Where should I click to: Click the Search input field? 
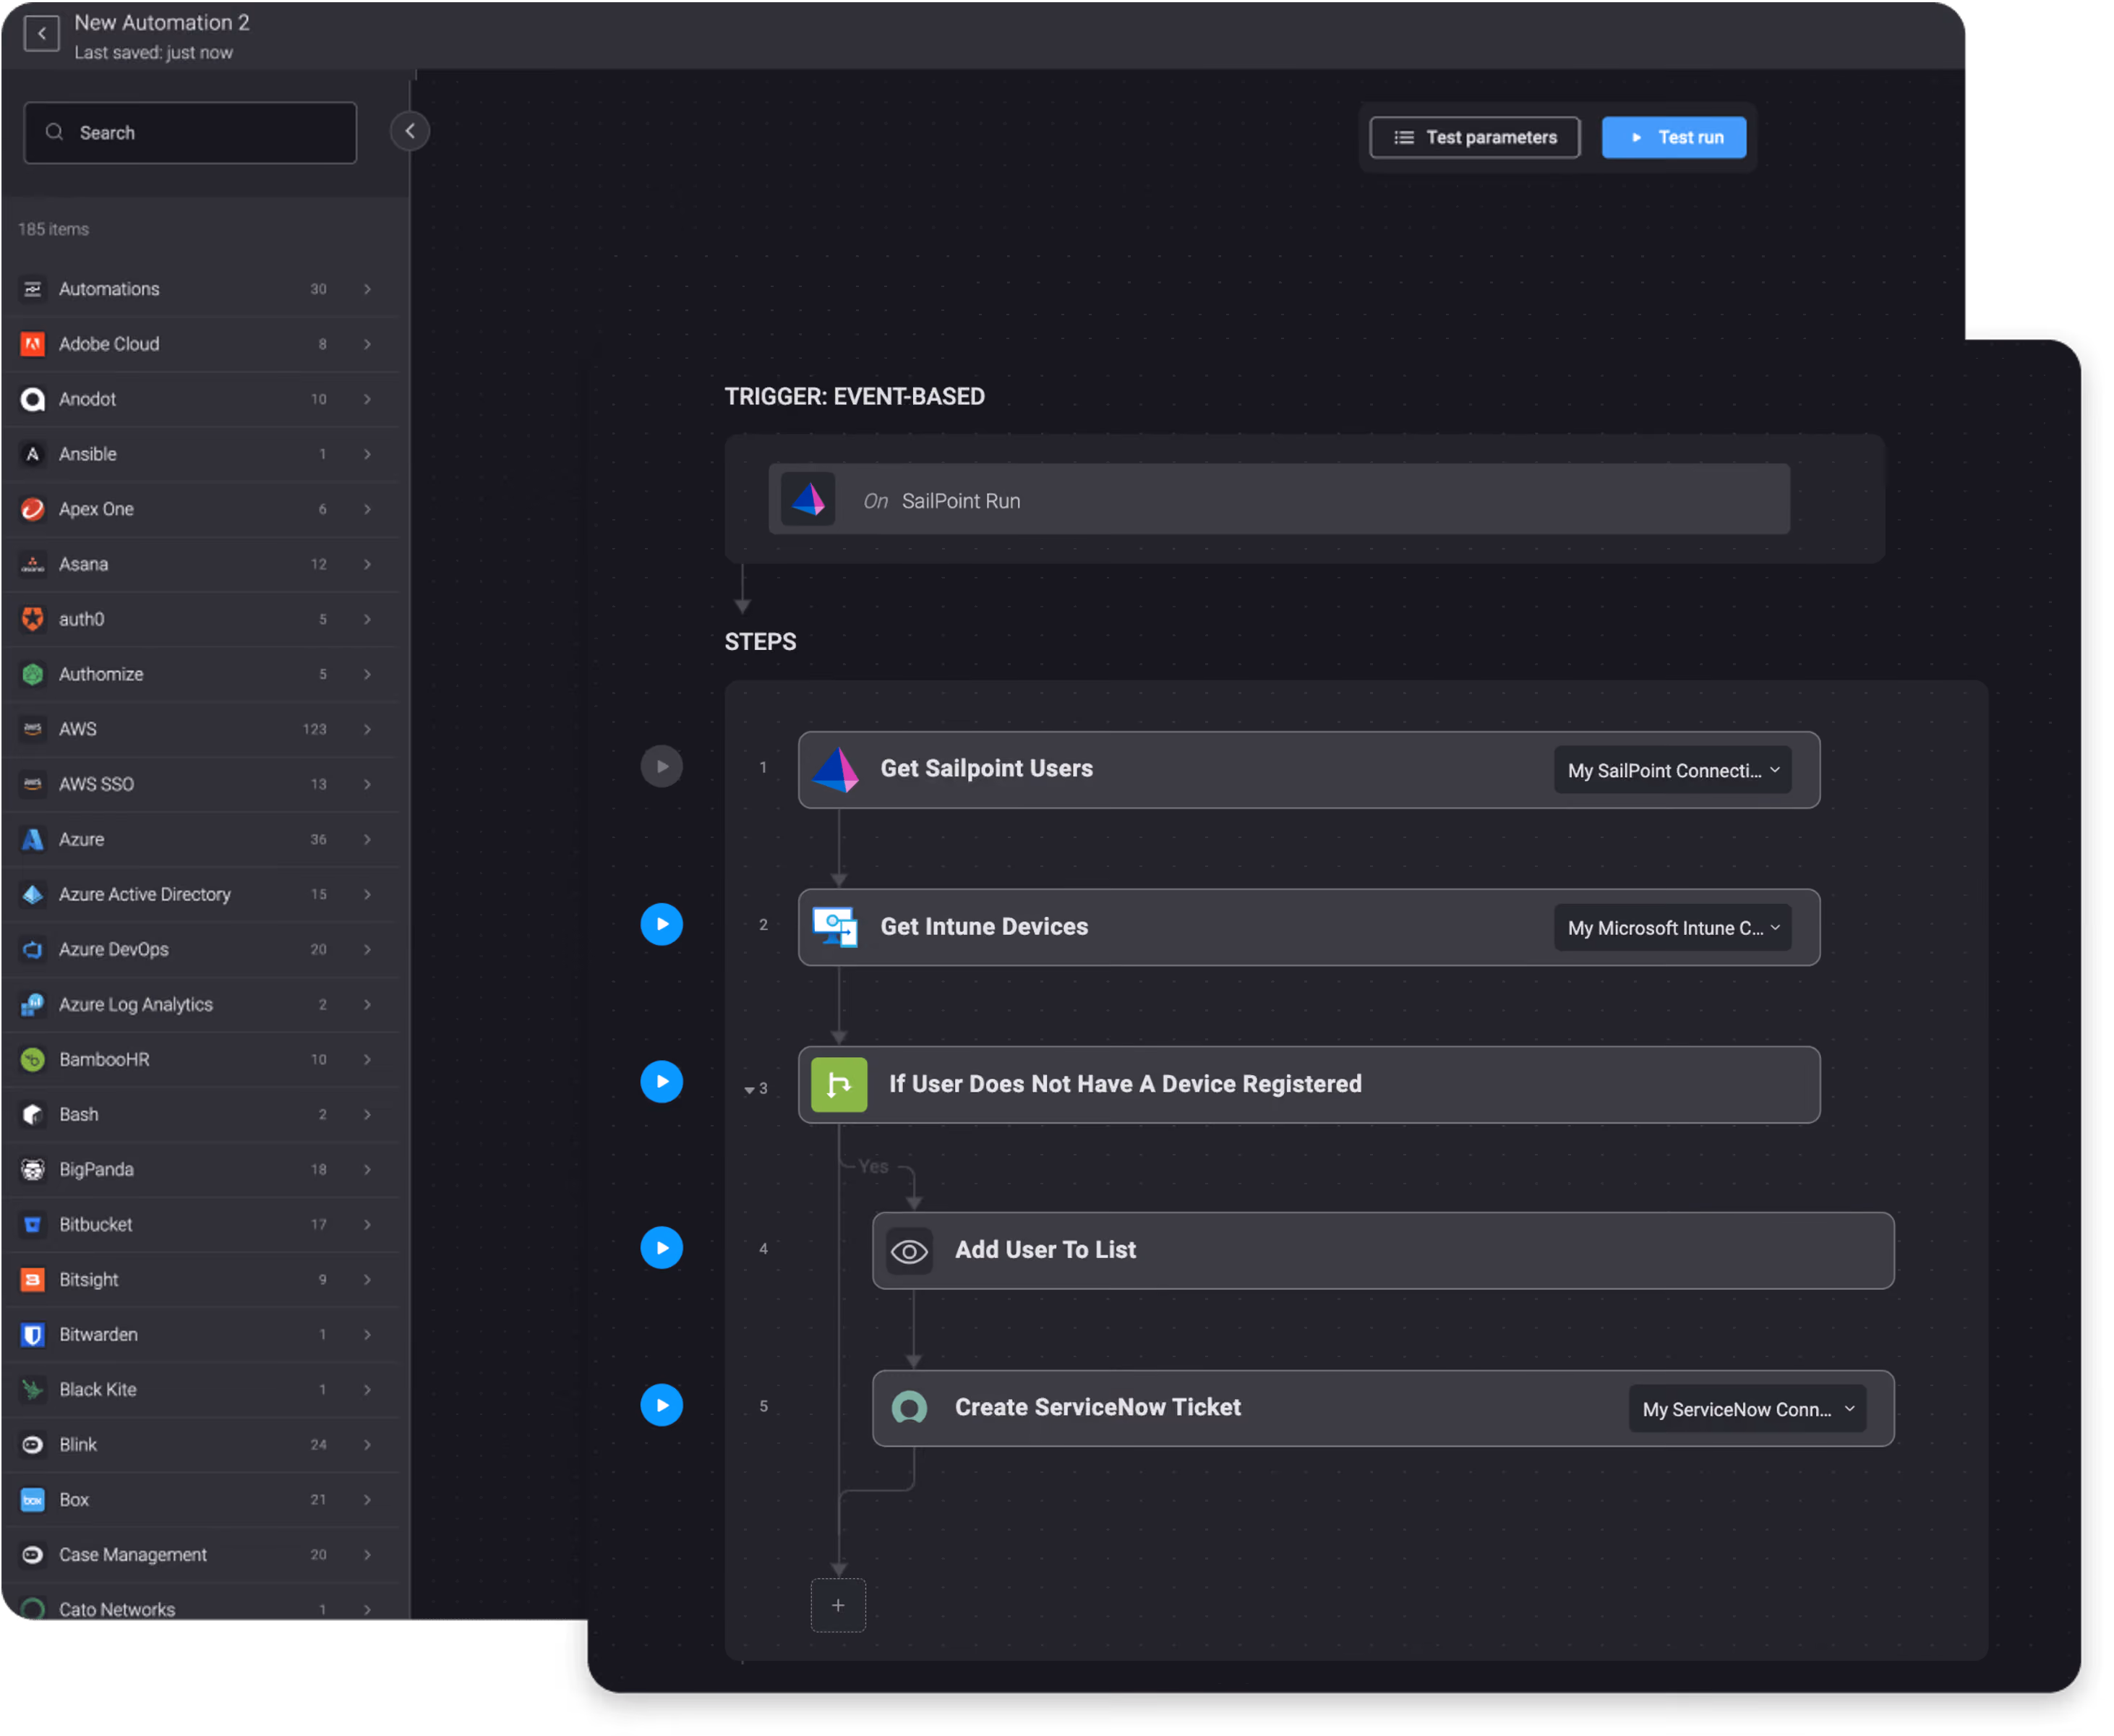point(190,133)
